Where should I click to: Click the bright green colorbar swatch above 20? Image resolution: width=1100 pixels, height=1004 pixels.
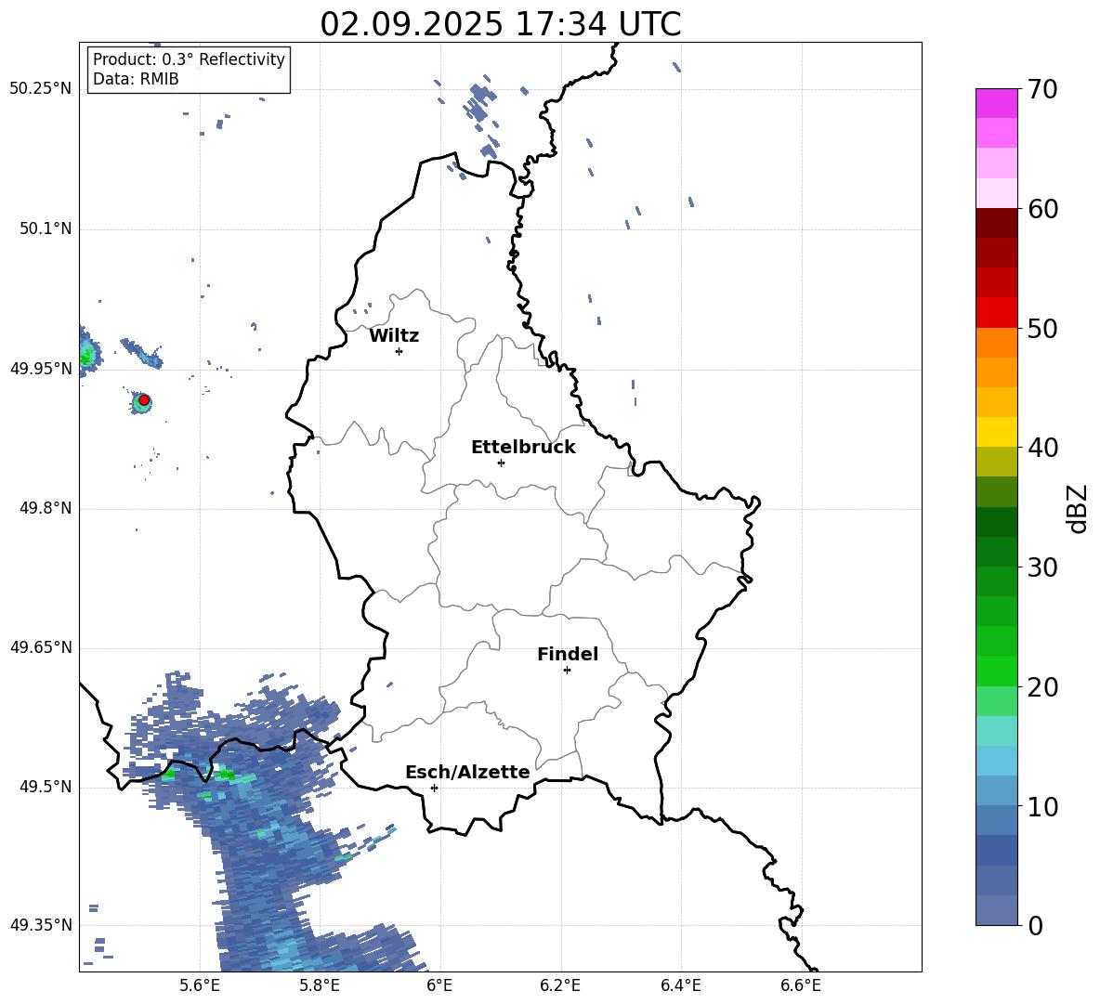tap(996, 671)
